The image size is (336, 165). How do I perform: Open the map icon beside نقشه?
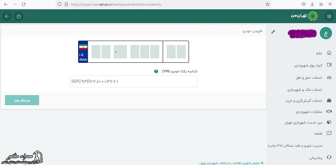coord(329,133)
